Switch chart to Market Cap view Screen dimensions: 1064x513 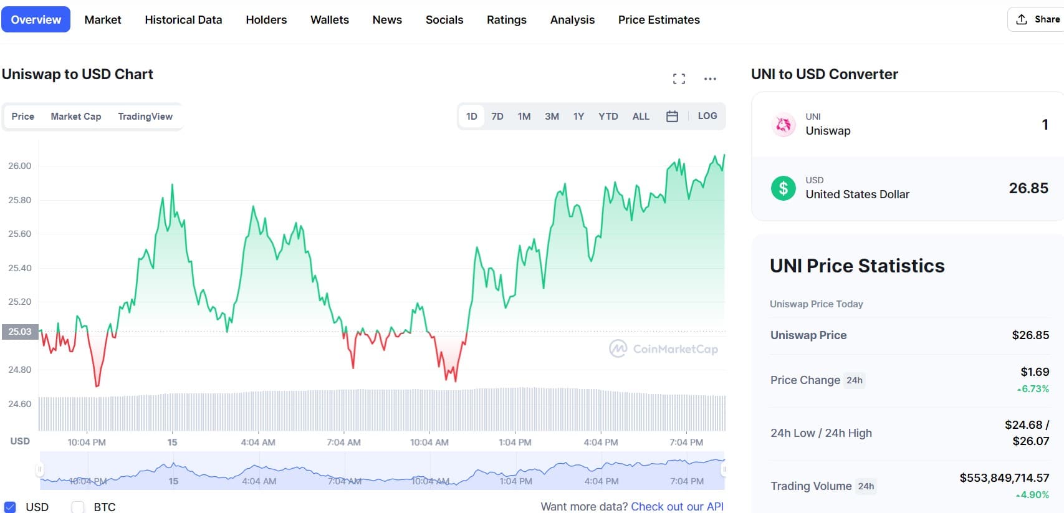tap(76, 117)
